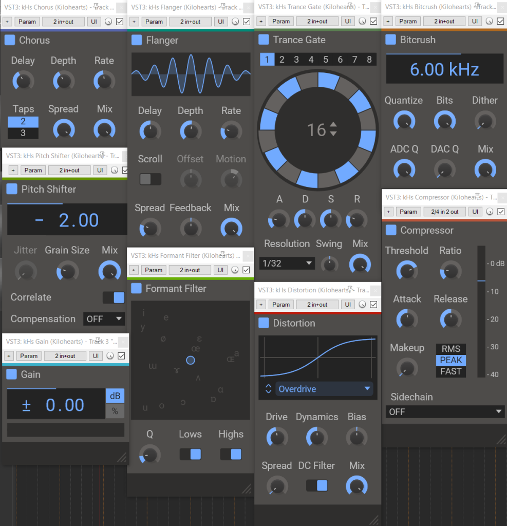Toggle the Formant Filter Lows switch

click(x=190, y=454)
